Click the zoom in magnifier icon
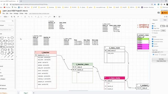168x94 pixels. click(12, 17)
